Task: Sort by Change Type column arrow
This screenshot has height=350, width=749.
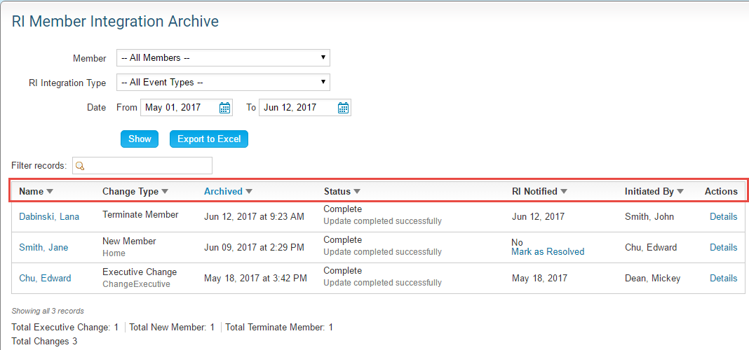Action: click(x=165, y=192)
